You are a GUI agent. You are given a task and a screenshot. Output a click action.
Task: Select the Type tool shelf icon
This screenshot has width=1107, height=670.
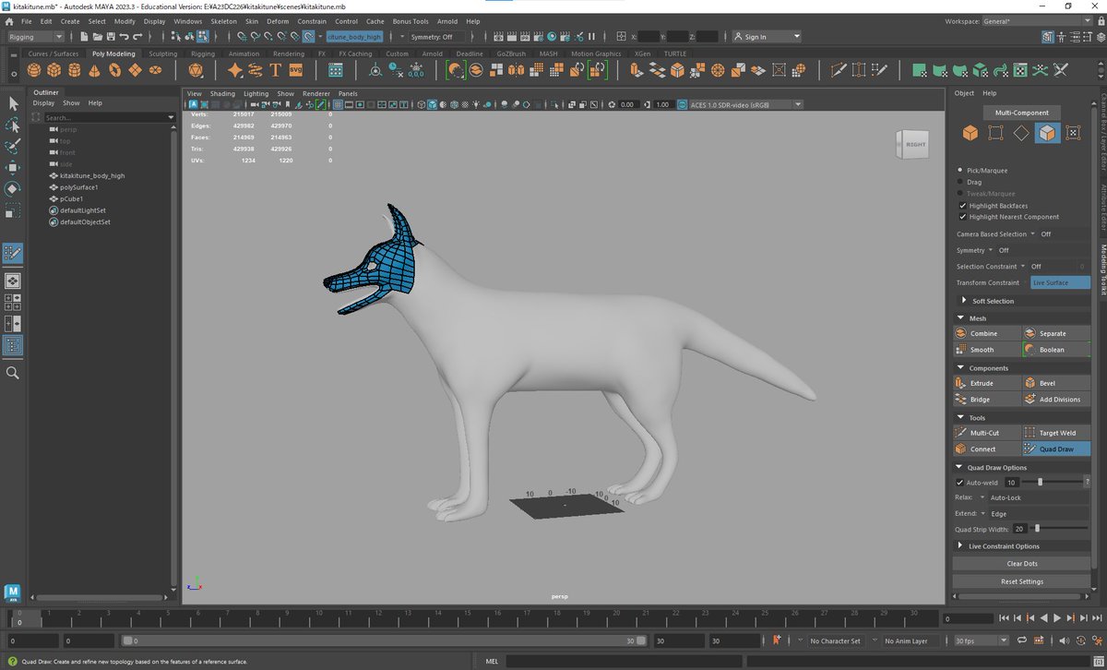click(x=275, y=70)
